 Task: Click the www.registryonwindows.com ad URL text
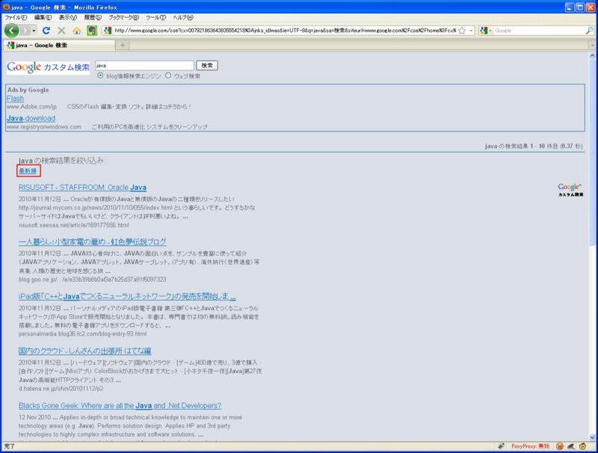tap(44, 126)
